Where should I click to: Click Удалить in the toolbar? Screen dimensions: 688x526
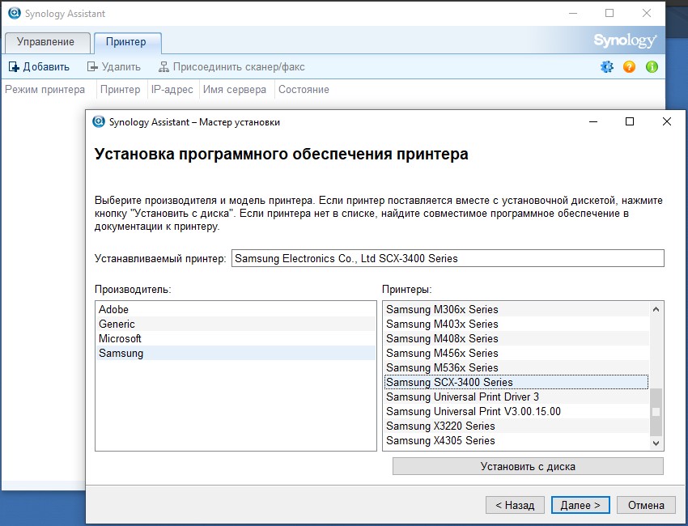click(x=113, y=66)
